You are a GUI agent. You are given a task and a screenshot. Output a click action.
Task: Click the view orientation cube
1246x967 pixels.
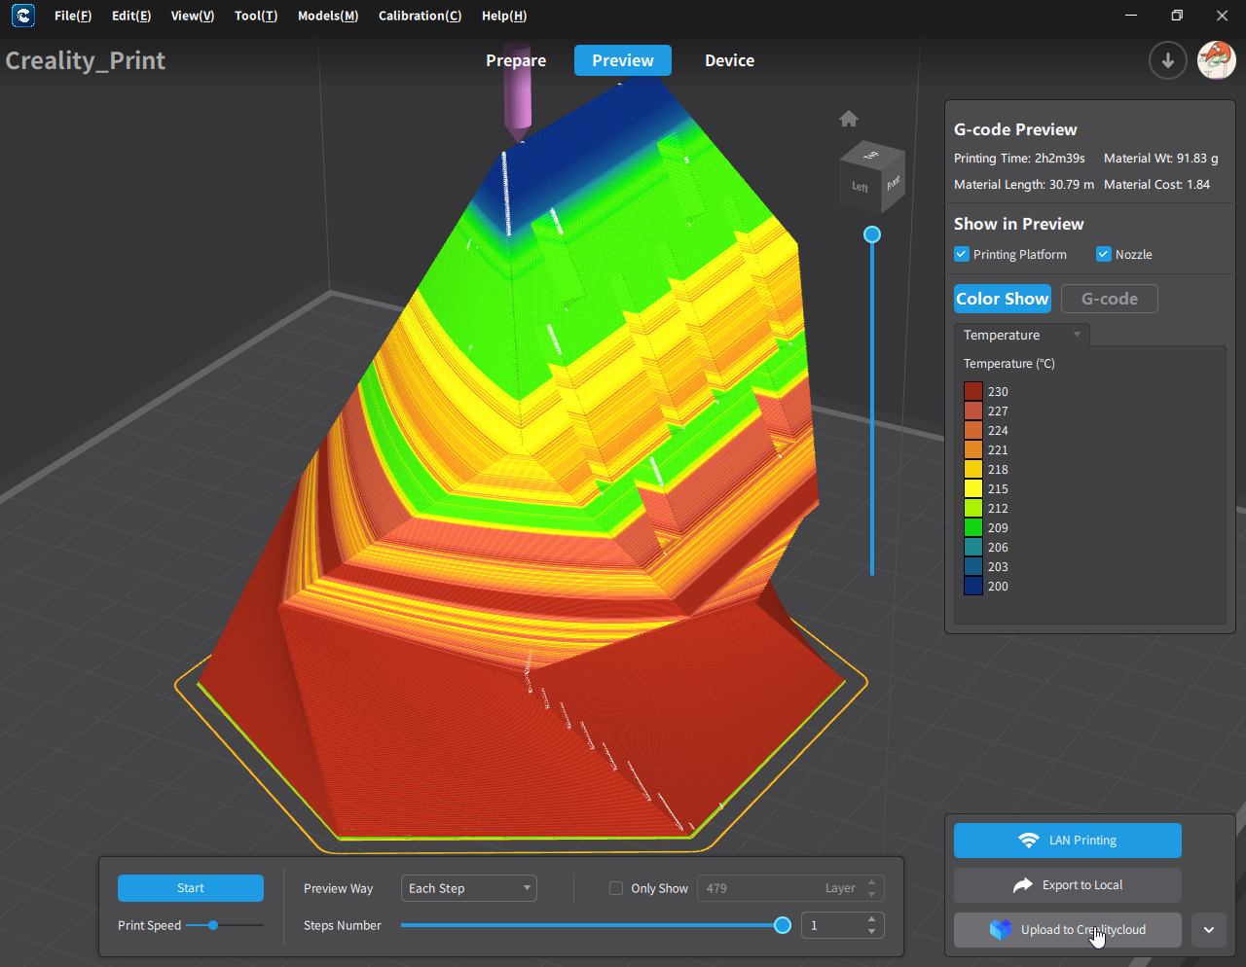tap(873, 177)
